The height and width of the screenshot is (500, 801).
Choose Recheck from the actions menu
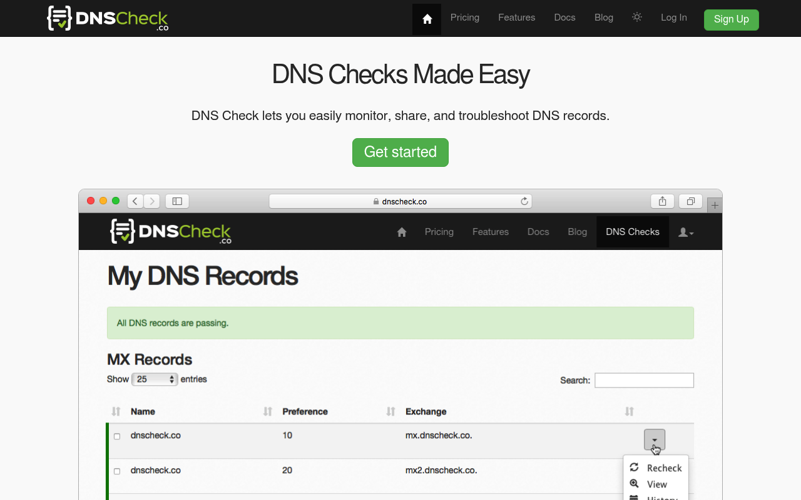pos(656,468)
